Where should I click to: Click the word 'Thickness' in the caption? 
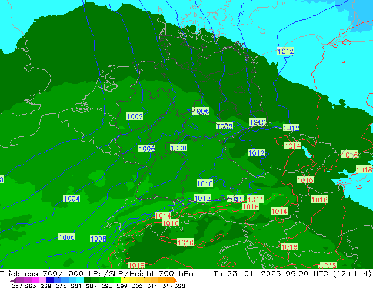(19, 273)
